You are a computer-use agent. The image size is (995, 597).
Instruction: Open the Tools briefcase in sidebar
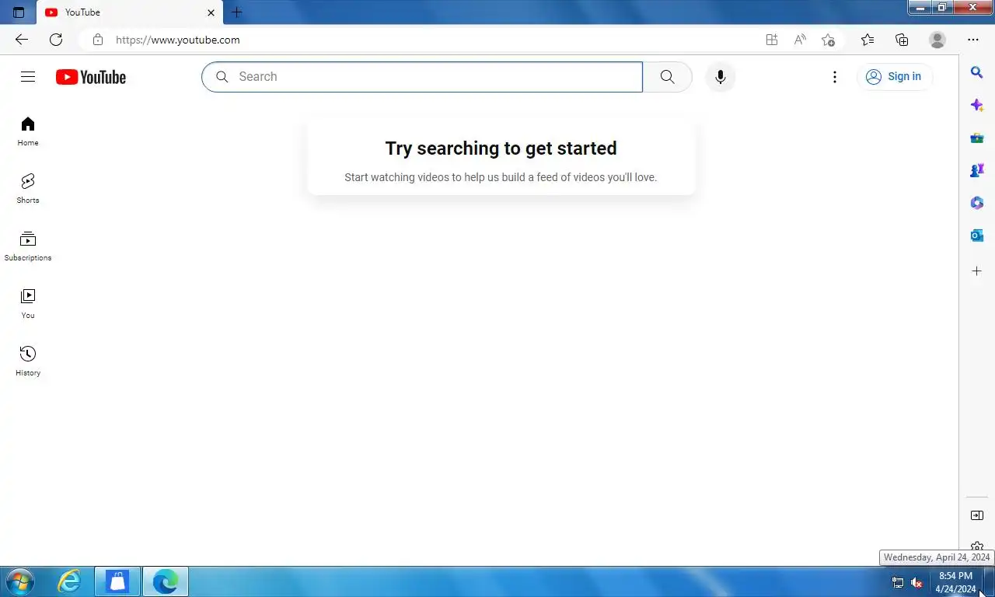(x=977, y=138)
